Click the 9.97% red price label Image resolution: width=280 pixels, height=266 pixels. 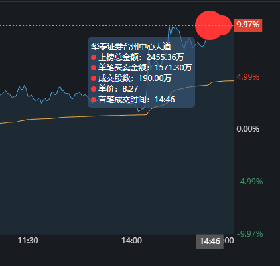click(248, 25)
